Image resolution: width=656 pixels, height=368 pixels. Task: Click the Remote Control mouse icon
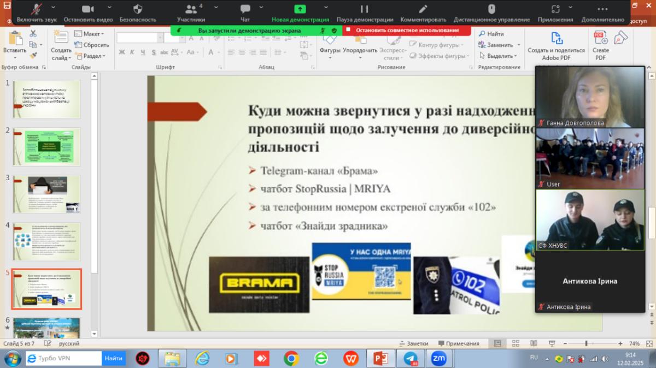491,10
